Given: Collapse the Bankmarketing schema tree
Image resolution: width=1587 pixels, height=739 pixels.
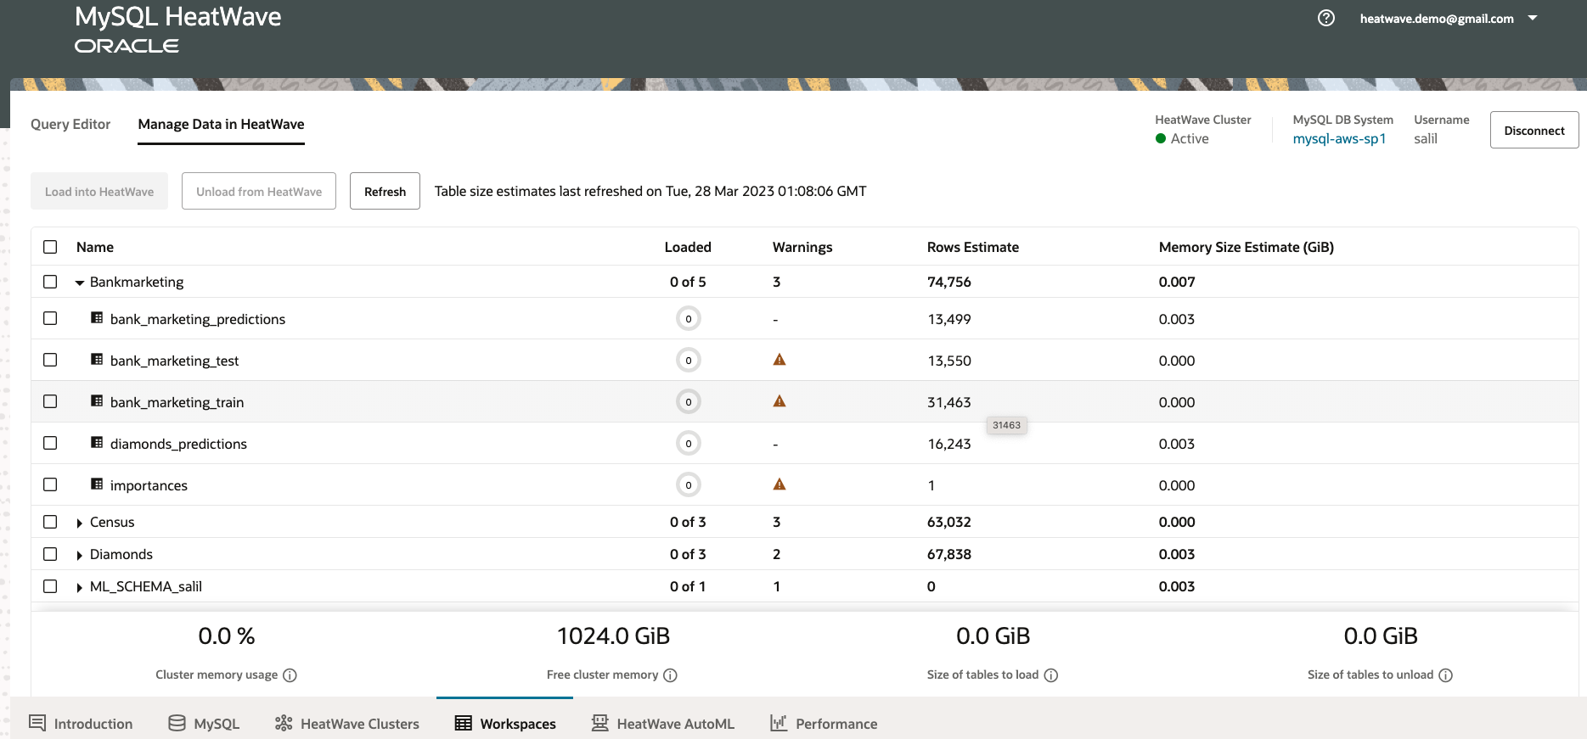Looking at the screenshot, I should [80, 283].
